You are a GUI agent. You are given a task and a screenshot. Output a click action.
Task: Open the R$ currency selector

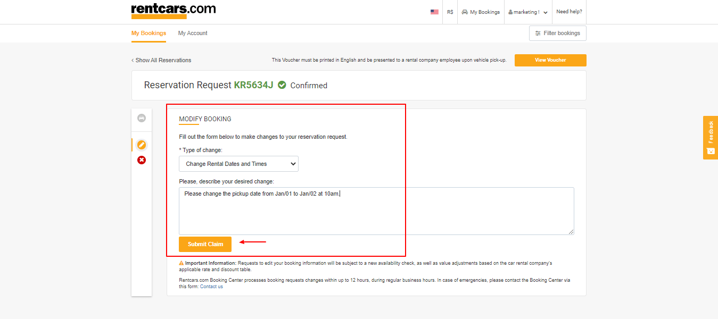[450, 12]
